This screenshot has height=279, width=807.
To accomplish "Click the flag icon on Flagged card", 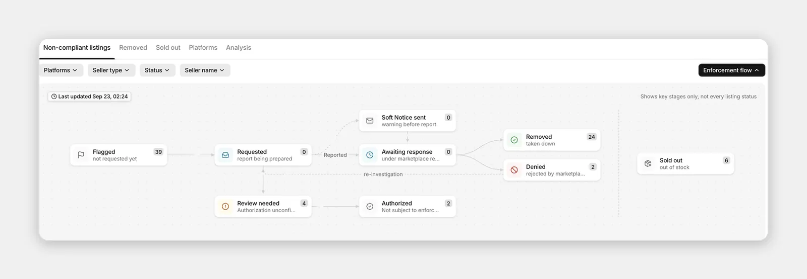I will 81,155.
